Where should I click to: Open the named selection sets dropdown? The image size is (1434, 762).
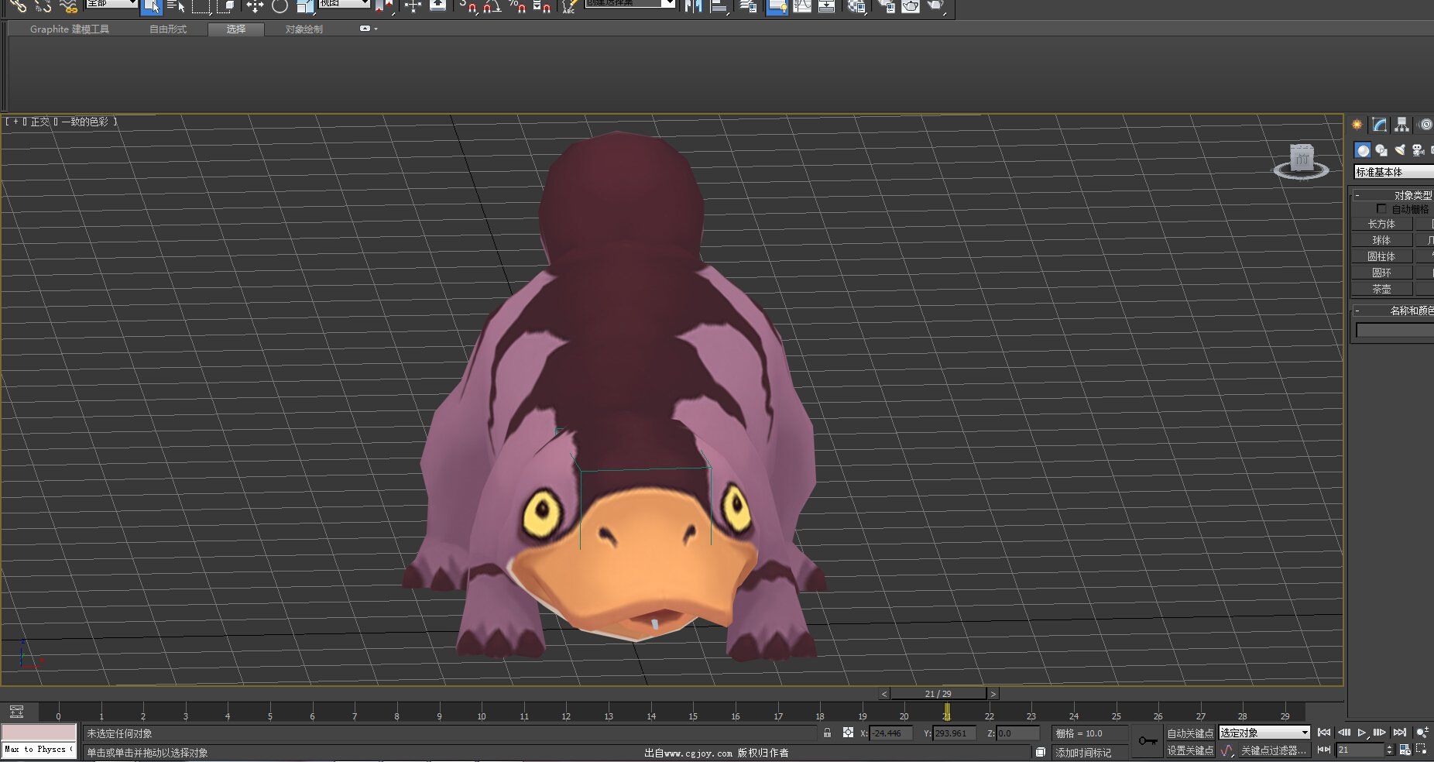pyautogui.click(x=630, y=3)
